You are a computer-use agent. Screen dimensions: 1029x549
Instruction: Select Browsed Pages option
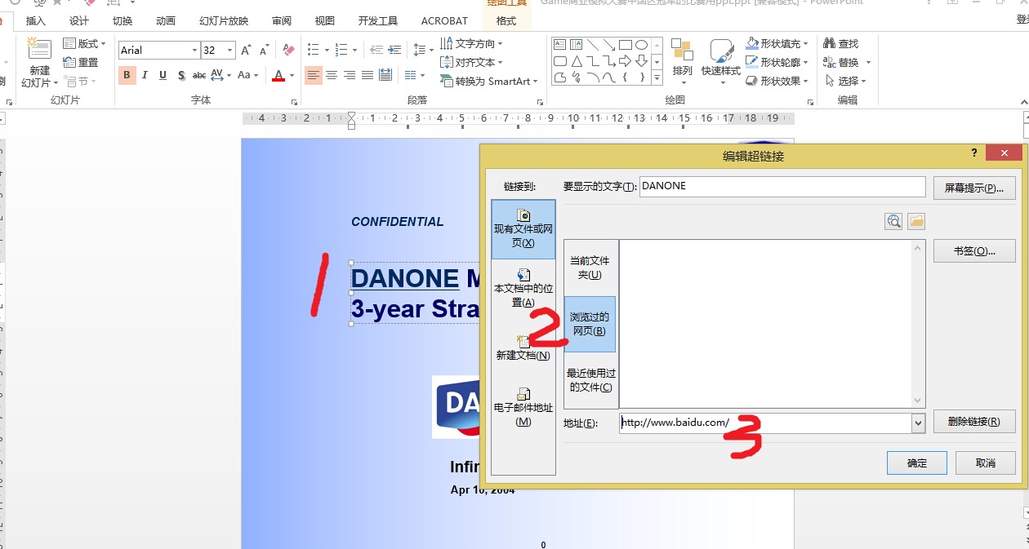591,324
